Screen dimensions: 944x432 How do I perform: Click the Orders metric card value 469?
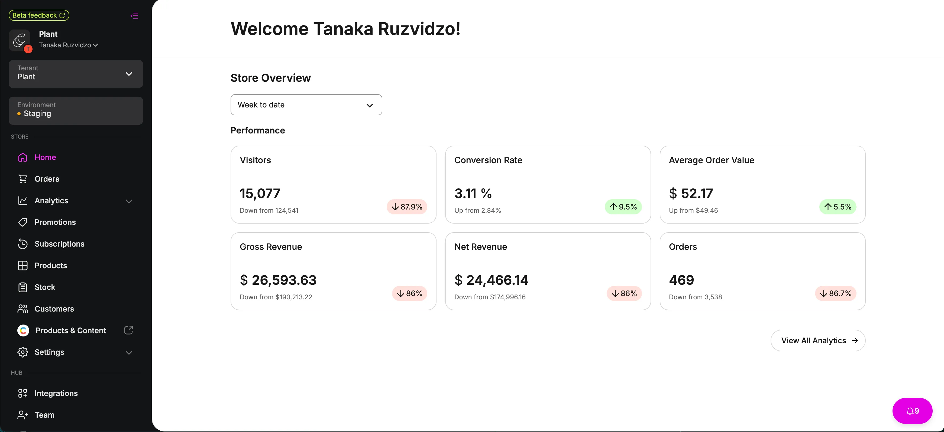coord(682,280)
